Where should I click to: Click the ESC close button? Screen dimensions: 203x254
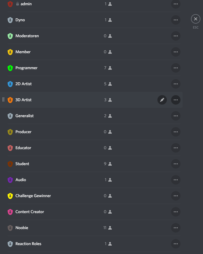click(x=195, y=19)
